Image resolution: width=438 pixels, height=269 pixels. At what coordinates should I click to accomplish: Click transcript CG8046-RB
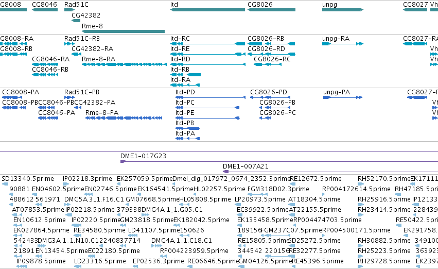[x=45, y=75]
